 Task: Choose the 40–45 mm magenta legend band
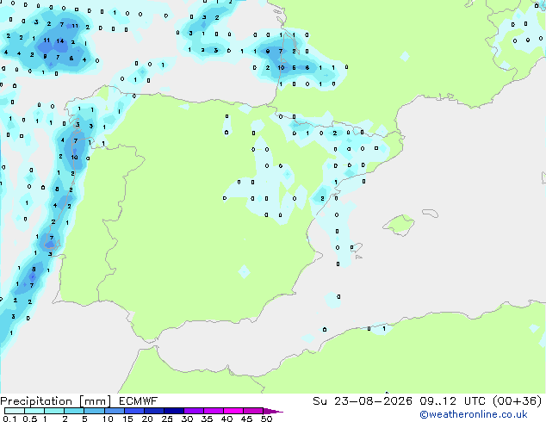point(233,411)
